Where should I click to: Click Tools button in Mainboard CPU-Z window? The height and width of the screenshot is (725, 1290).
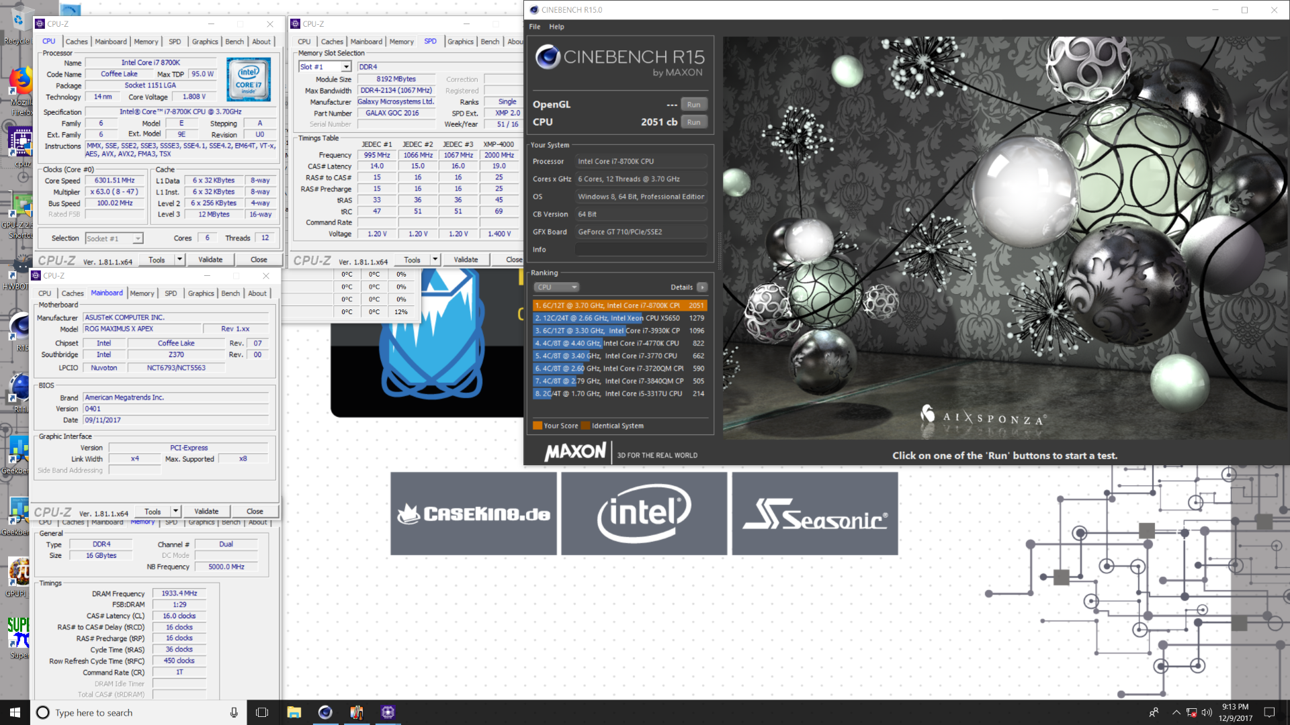pyautogui.click(x=153, y=512)
